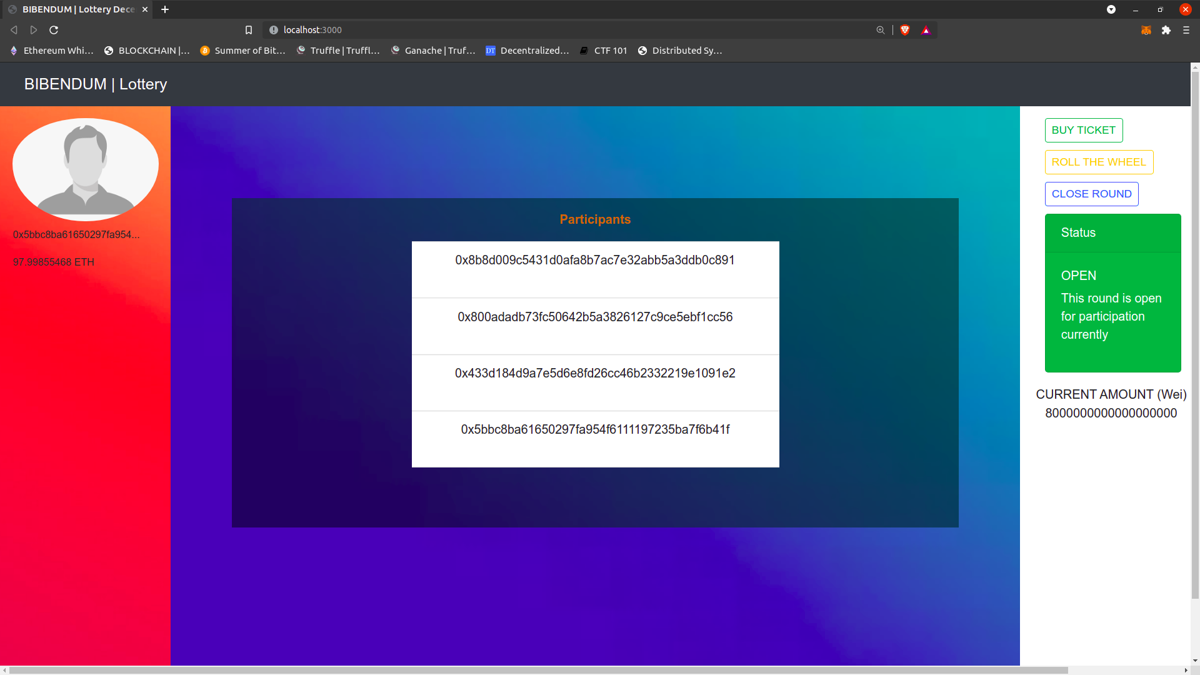This screenshot has width=1200, height=675.
Task: Open the Brave Shields lion icon
Action: [905, 30]
